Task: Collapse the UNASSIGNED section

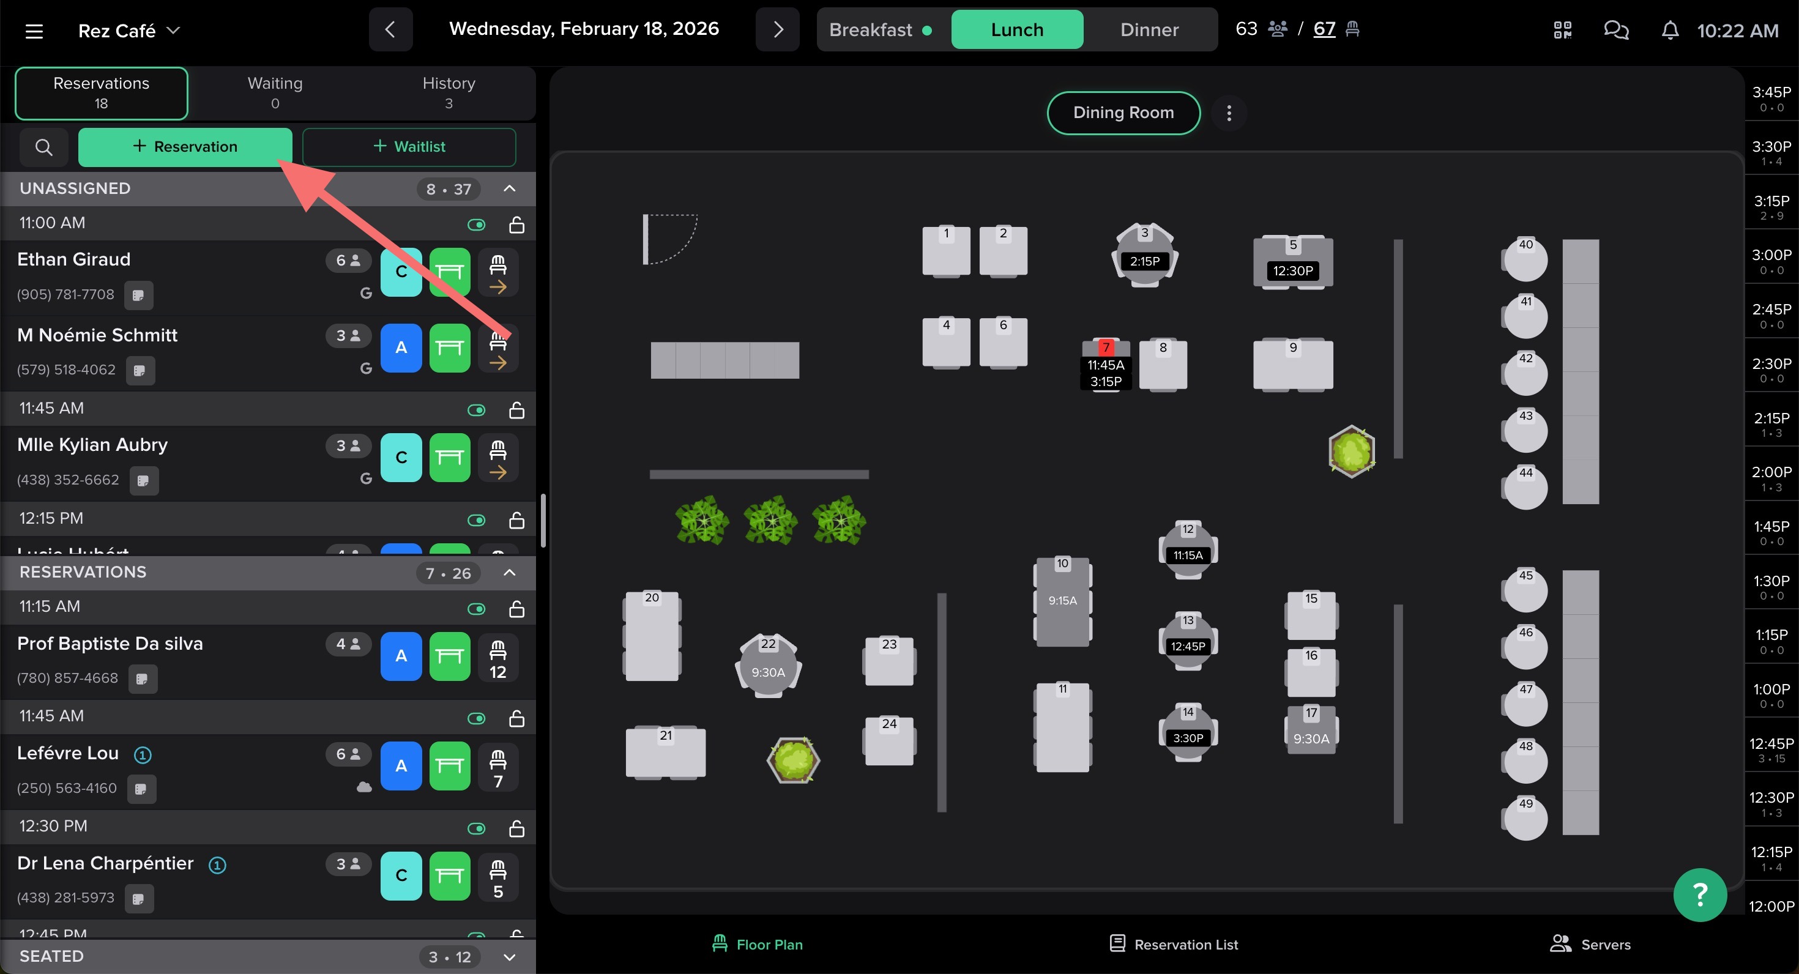Action: pyautogui.click(x=510, y=188)
